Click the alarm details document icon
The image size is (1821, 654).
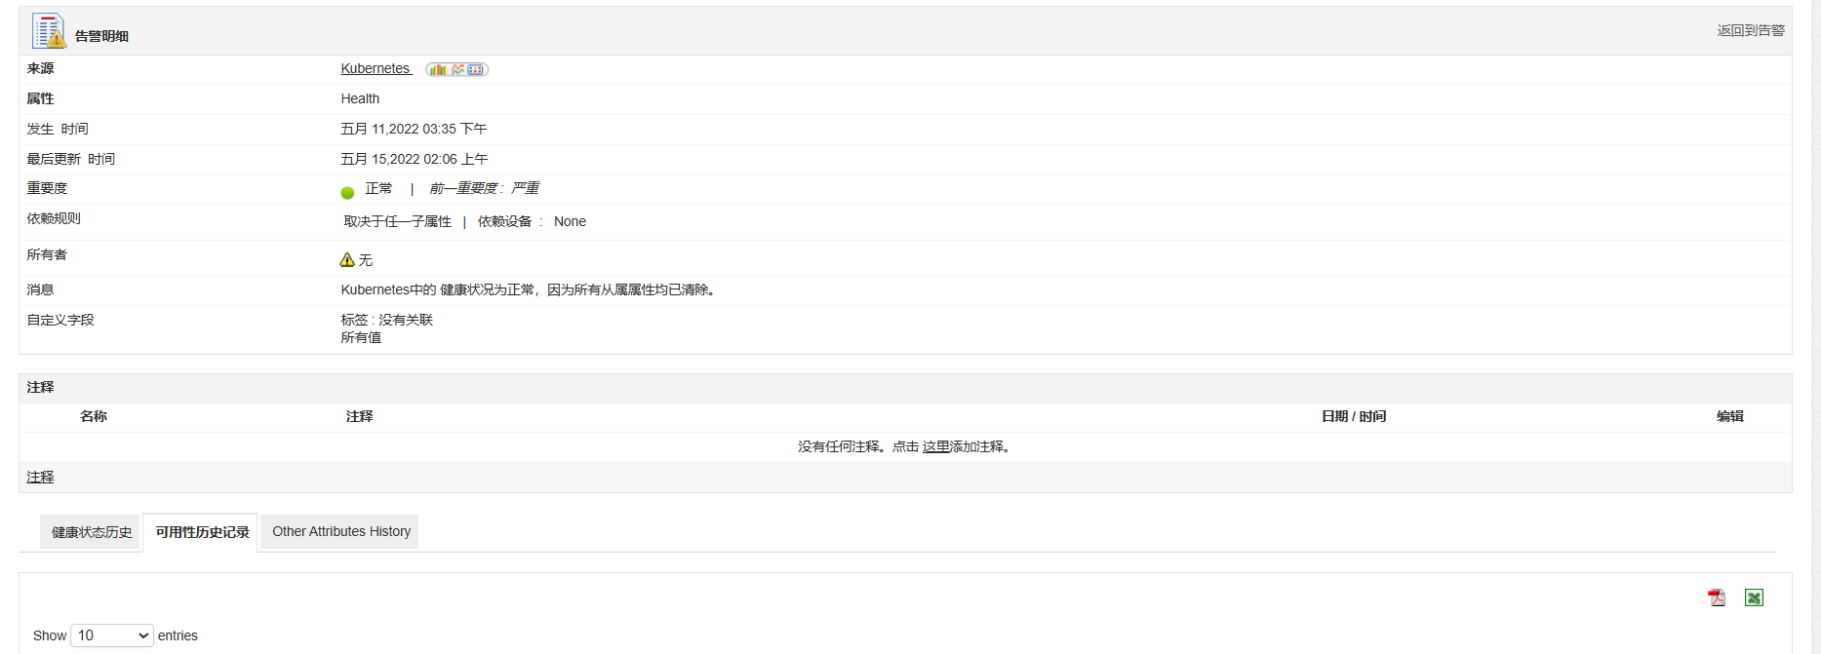(x=49, y=31)
